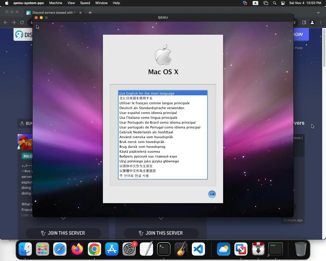This screenshot has height=261, width=326.
Task: Click the input source A icon
Action: 255,3
